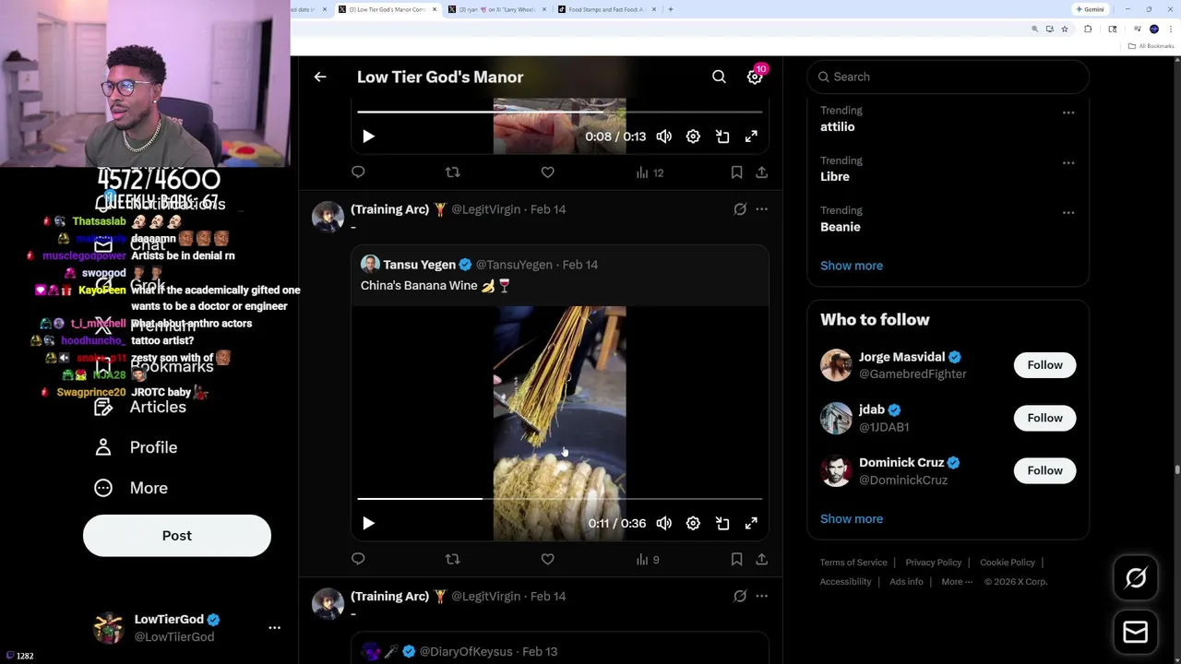Play the 0:13 video at the top

point(368,136)
